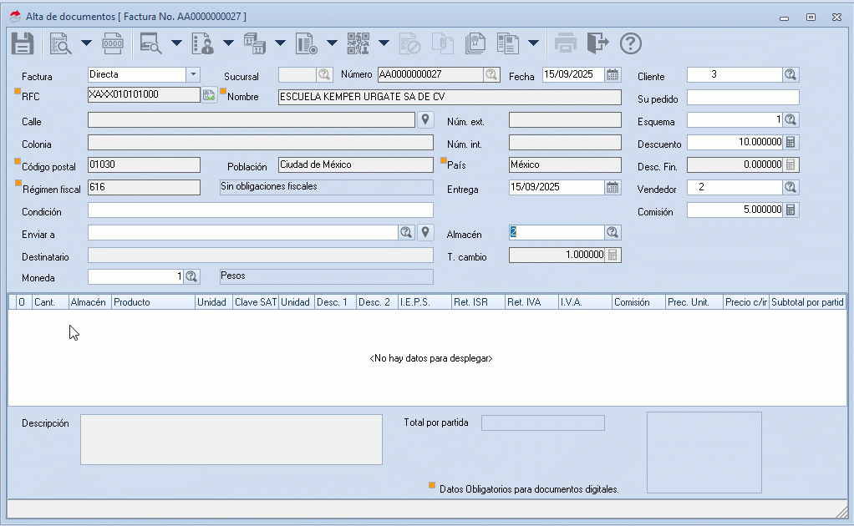Click the exit door icon in toolbar
854x526 pixels.
coord(598,43)
